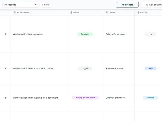Click the Filter button

point(46,5)
